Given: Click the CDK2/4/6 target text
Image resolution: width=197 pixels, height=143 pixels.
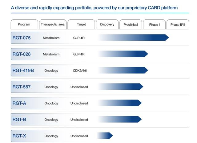Looking at the screenshot, I should 80,71.
